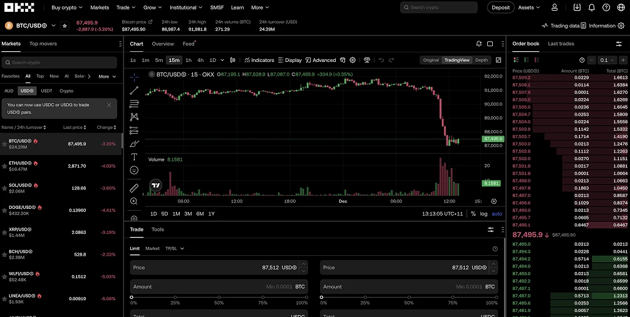630x317 pixels.
Task: Toggle percent scale on chart
Action: 473,214
